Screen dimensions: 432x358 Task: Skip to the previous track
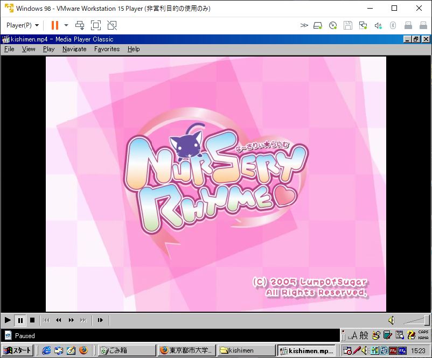click(46, 320)
